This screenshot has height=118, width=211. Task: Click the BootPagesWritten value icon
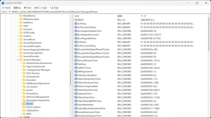point(76,38)
